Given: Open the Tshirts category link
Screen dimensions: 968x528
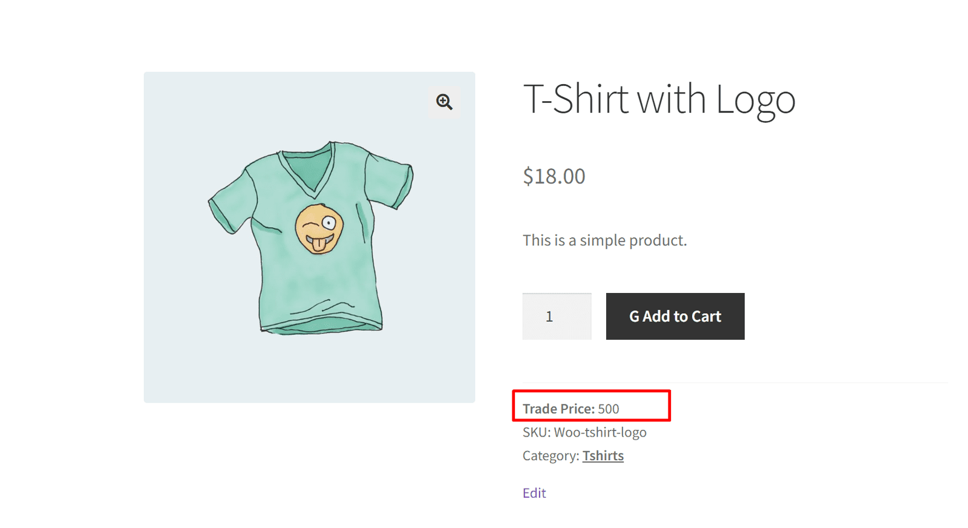Looking at the screenshot, I should coord(603,456).
